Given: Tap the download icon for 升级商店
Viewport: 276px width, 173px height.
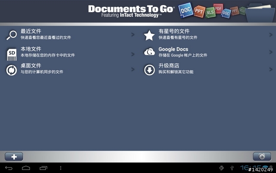Looking at the screenshot, I should [x=150, y=70].
